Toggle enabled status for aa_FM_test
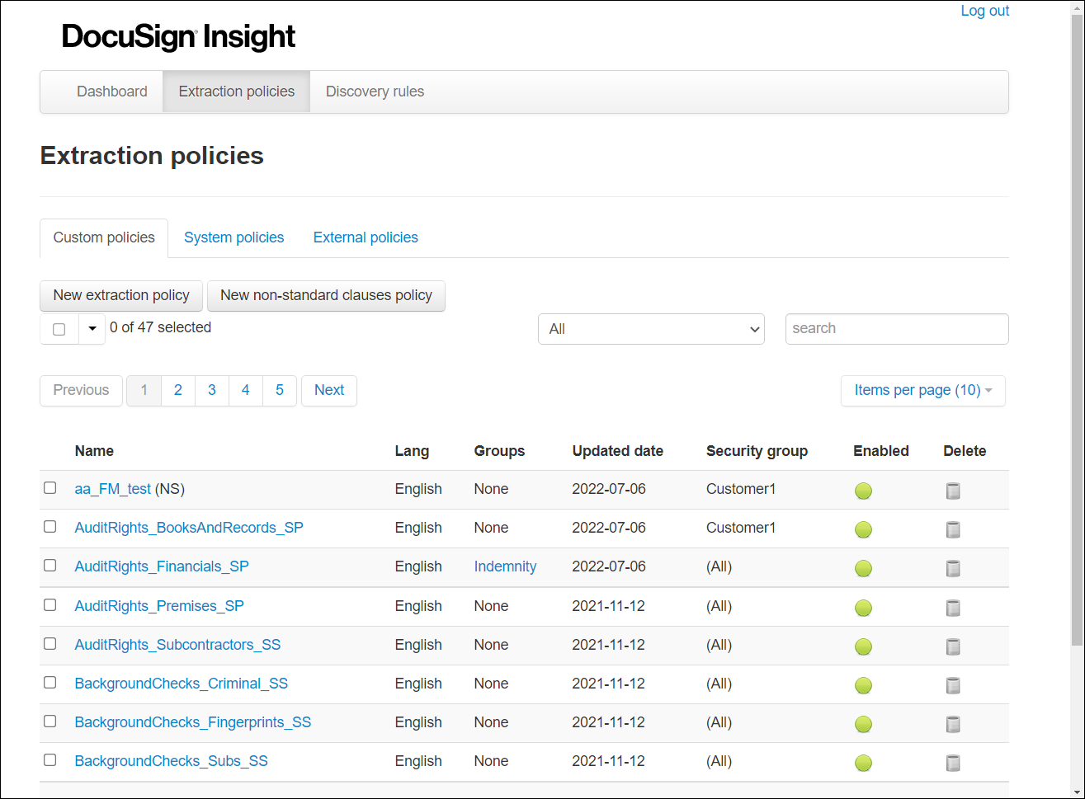1085x799 pixels. (863, 491)
